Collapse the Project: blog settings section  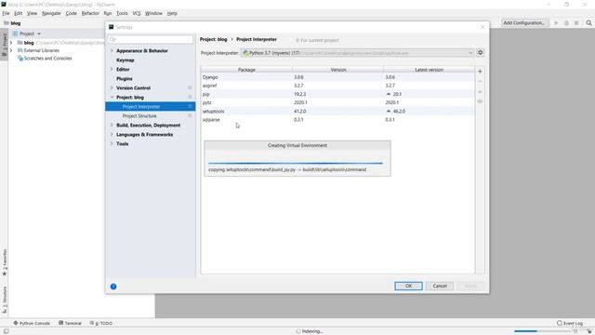[112, 97]
